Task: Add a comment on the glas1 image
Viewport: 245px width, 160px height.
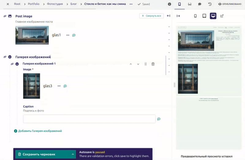Action: click(x=74, y=35)
